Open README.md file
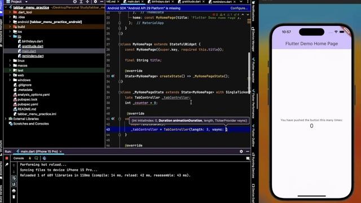This screenshot has width=361, height=203. (27, 109)
